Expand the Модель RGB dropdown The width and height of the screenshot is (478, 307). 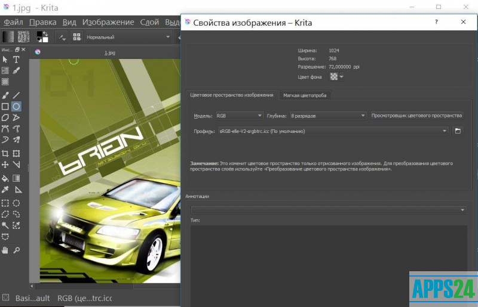pos(239,116)
